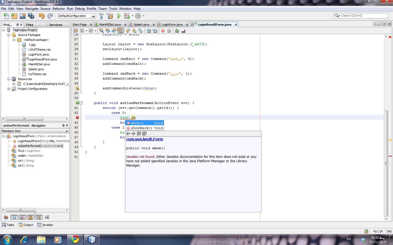393x245 pixels.
Task: Select showBack() in the completion list
Action: [145, 128]
